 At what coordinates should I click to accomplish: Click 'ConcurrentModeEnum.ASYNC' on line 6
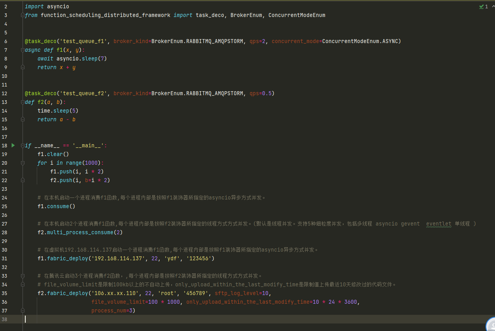pos(360,41)
